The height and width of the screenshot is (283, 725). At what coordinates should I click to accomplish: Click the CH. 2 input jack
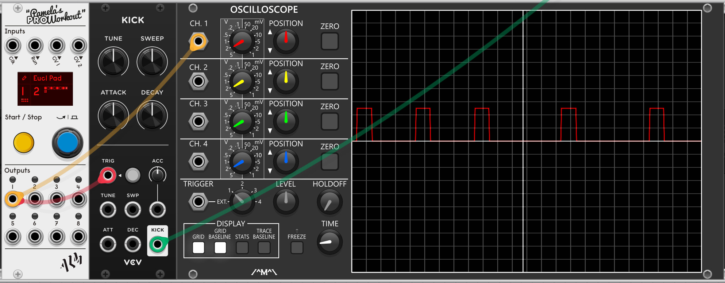[x=198, y=81]
